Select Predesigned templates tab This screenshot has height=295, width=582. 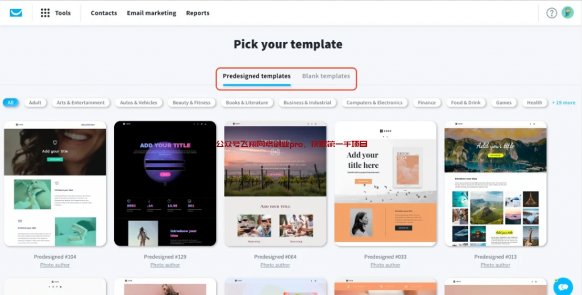coord(256,76)
